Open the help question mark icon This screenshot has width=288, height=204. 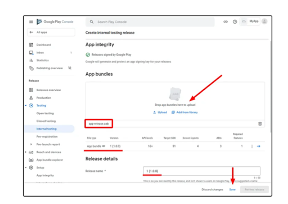pos(235,22)
